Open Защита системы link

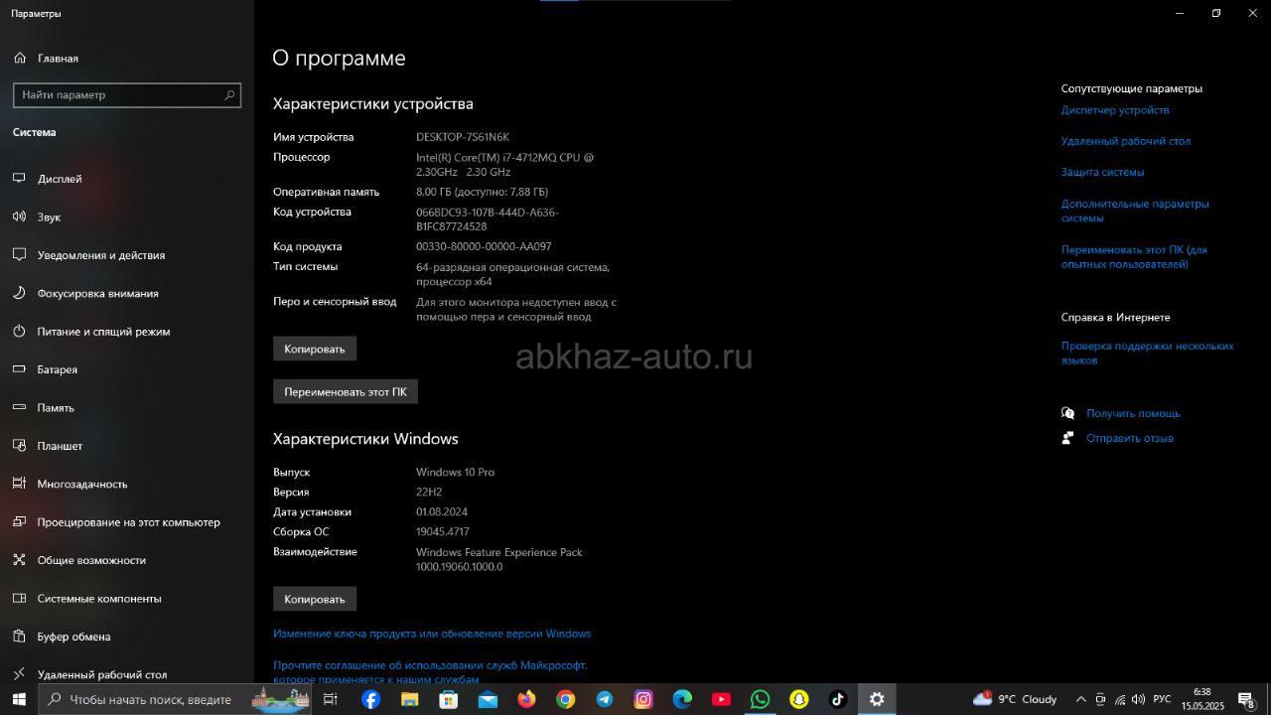click(1102, 172)
